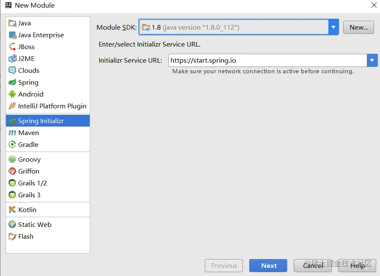The width and height of the screenshot is (380, 276).
Task: Click the Spring Initializr icon
Action: point(12,121)
